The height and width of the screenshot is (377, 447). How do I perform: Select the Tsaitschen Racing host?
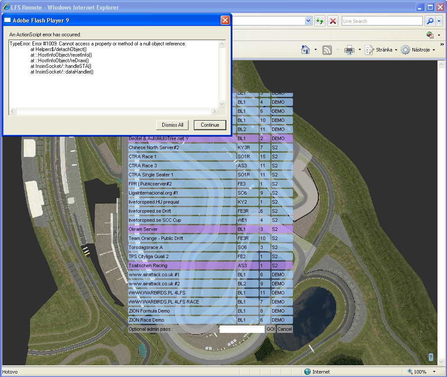tap(210, 265)
